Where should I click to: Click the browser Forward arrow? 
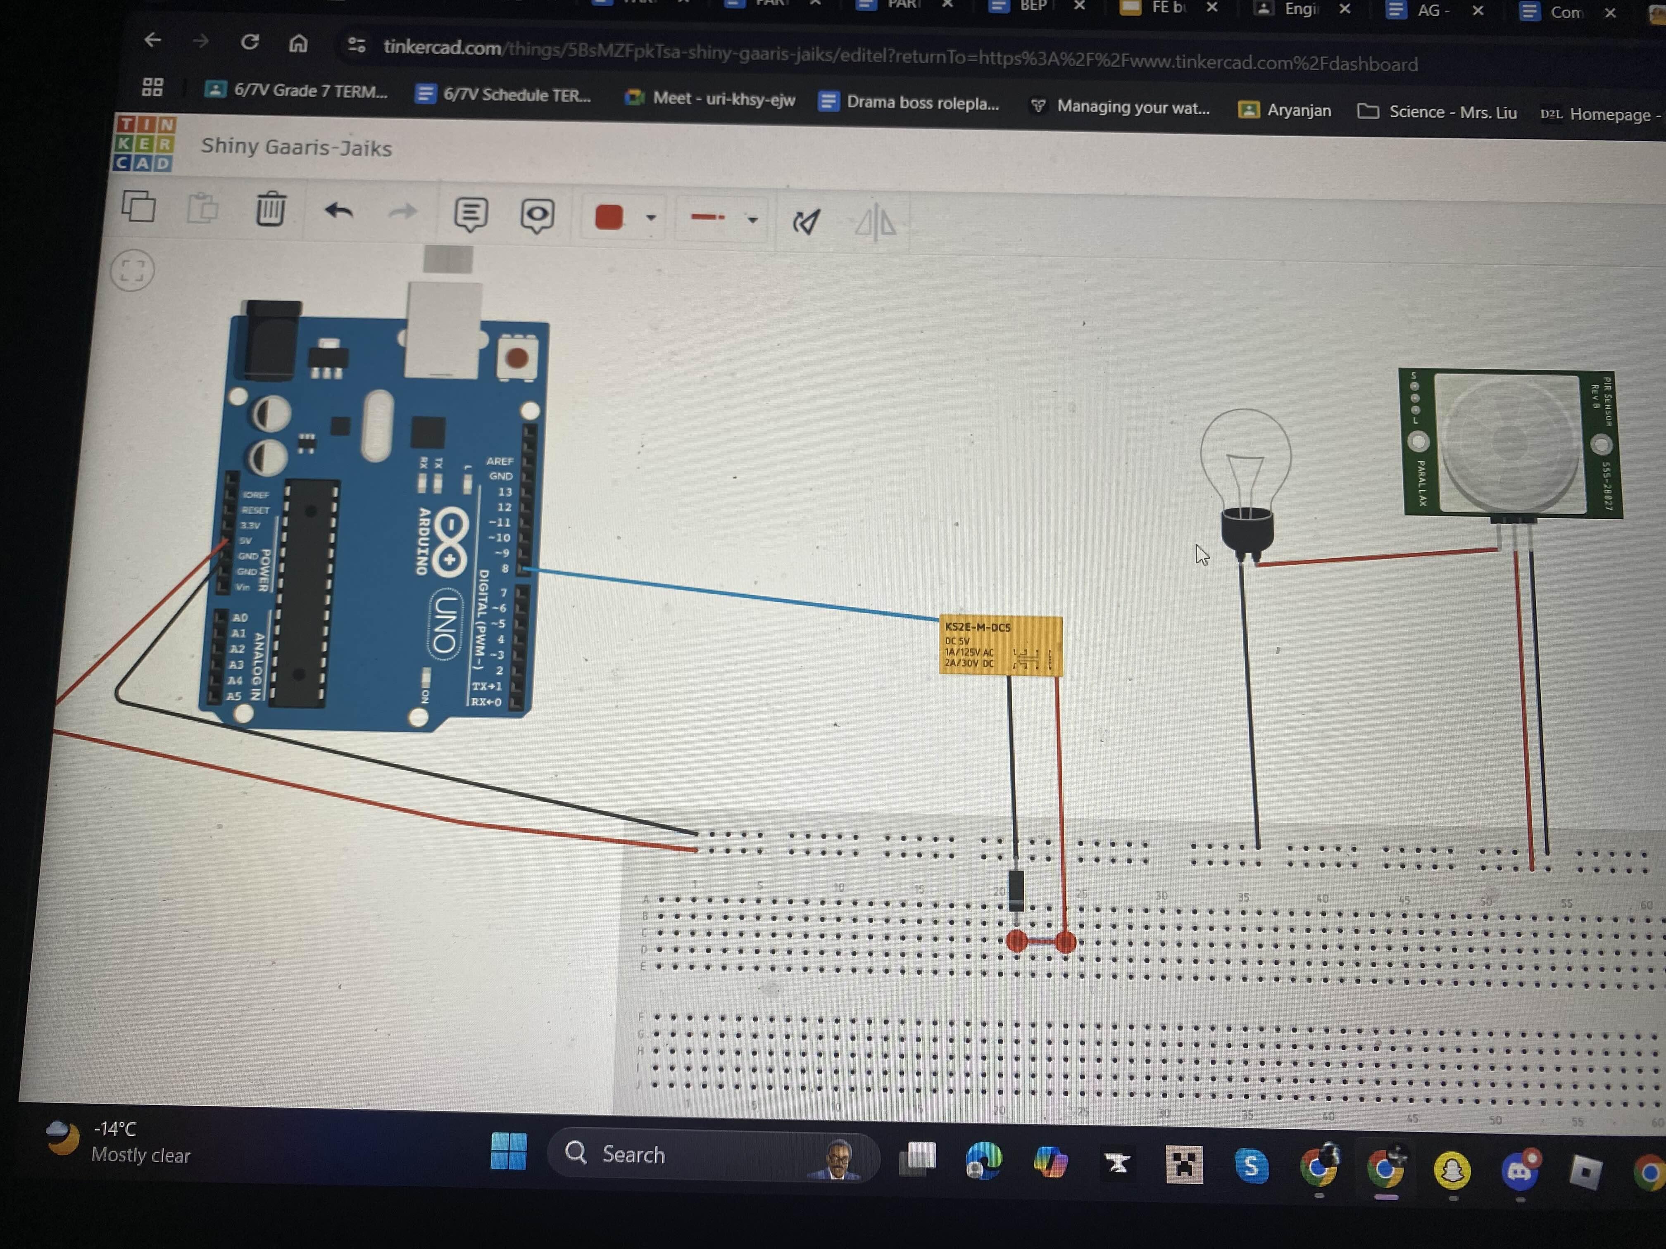pyautogui.click(x=201, y=40)
